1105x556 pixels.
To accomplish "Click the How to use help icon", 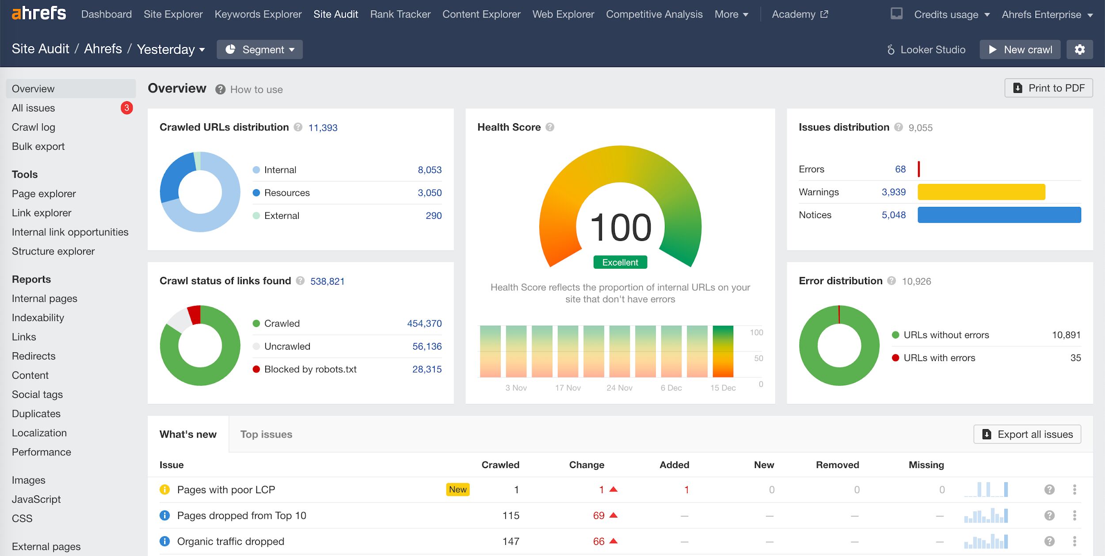I will click(x=221, y=89).
